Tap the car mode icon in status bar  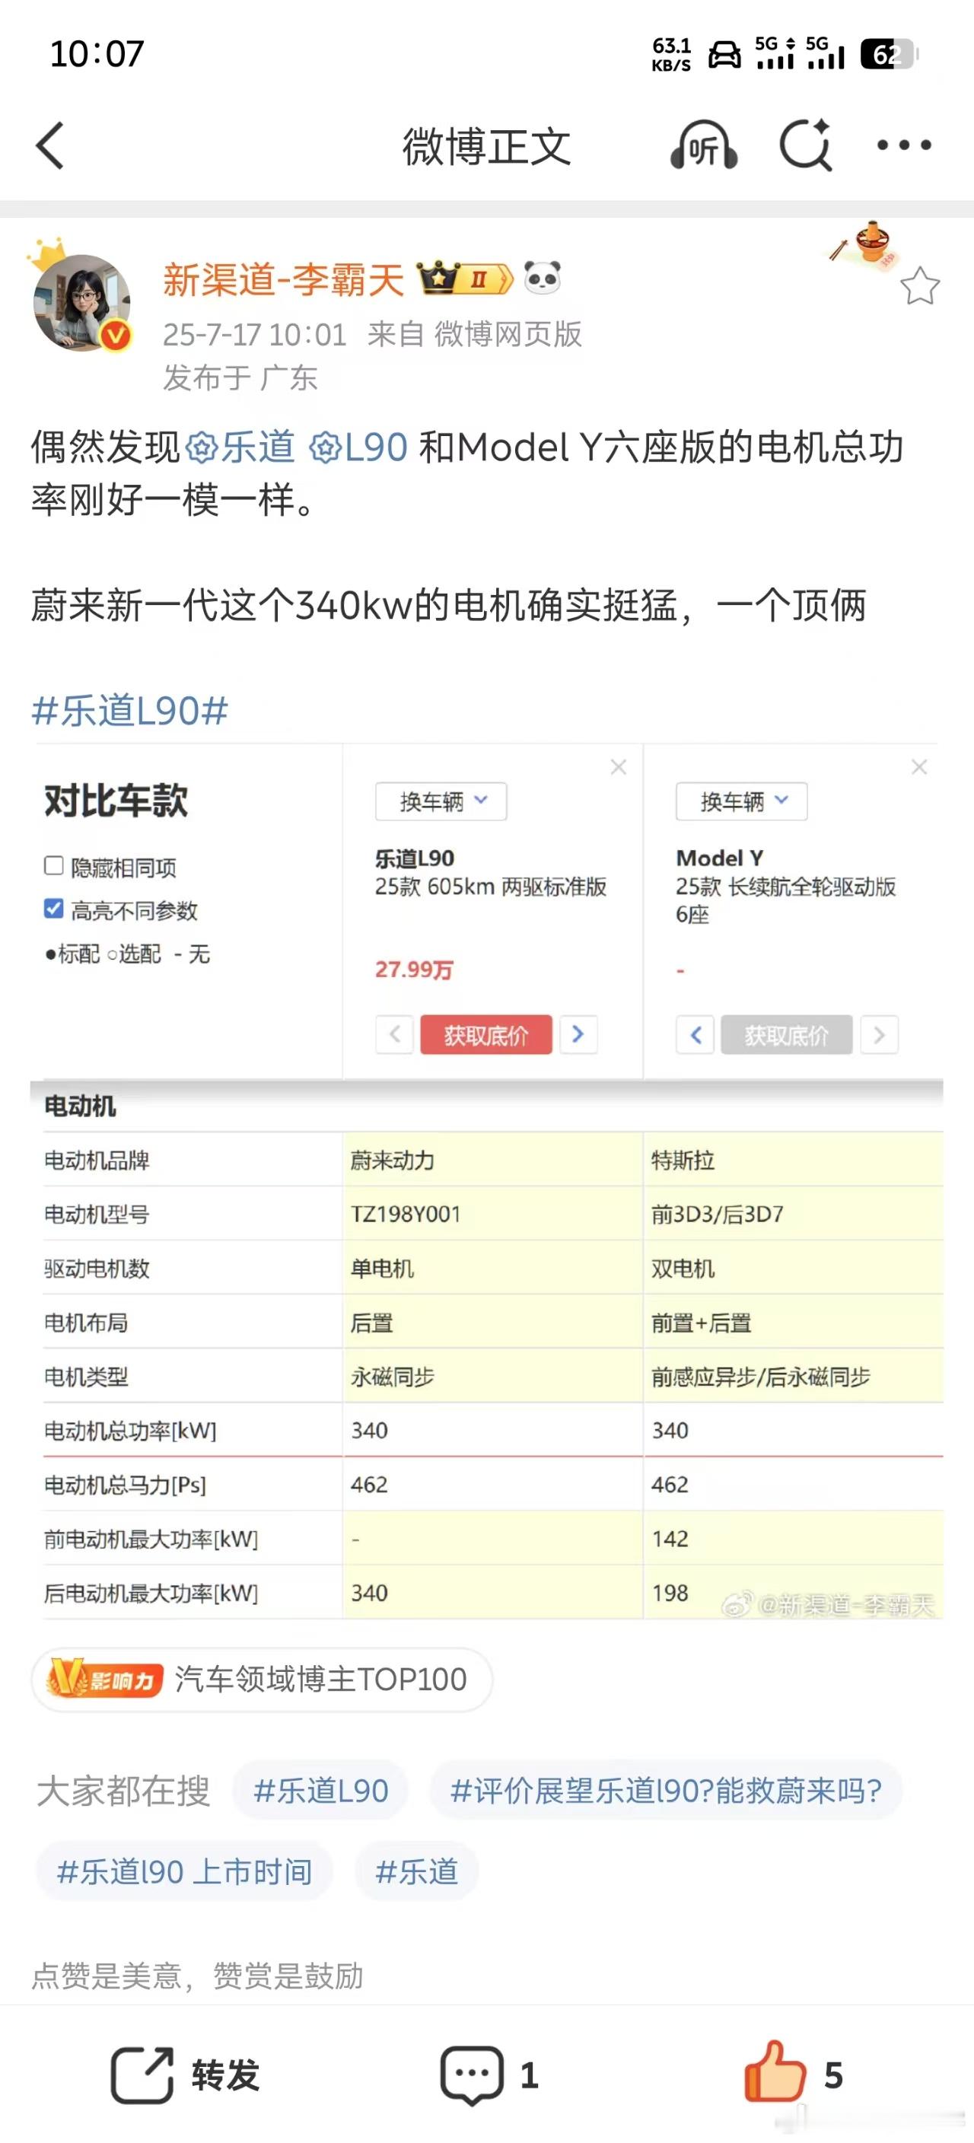click(724, 55)
